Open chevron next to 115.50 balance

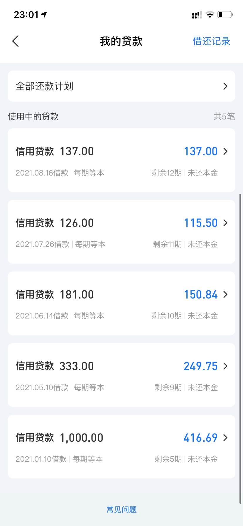coord(225,223)
